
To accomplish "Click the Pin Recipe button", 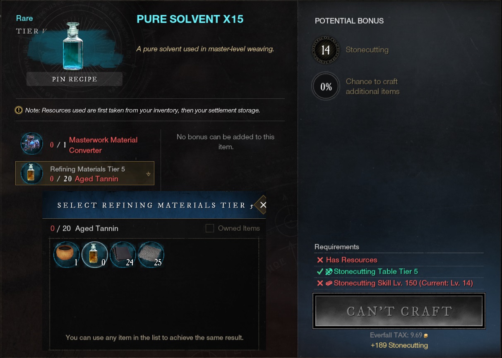I will (x=74, y=79).
